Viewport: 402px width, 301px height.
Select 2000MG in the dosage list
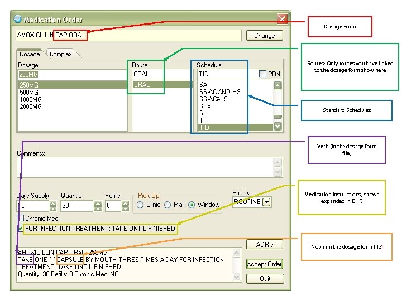[72, 106]
